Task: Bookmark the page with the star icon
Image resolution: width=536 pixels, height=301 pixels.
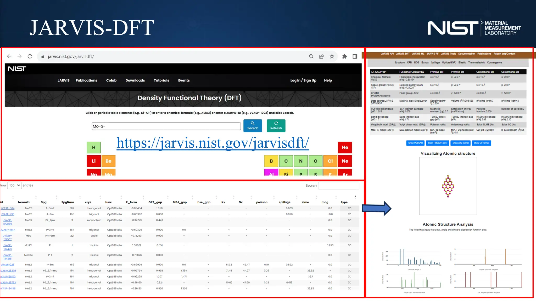Action: [x=332, y=56]
